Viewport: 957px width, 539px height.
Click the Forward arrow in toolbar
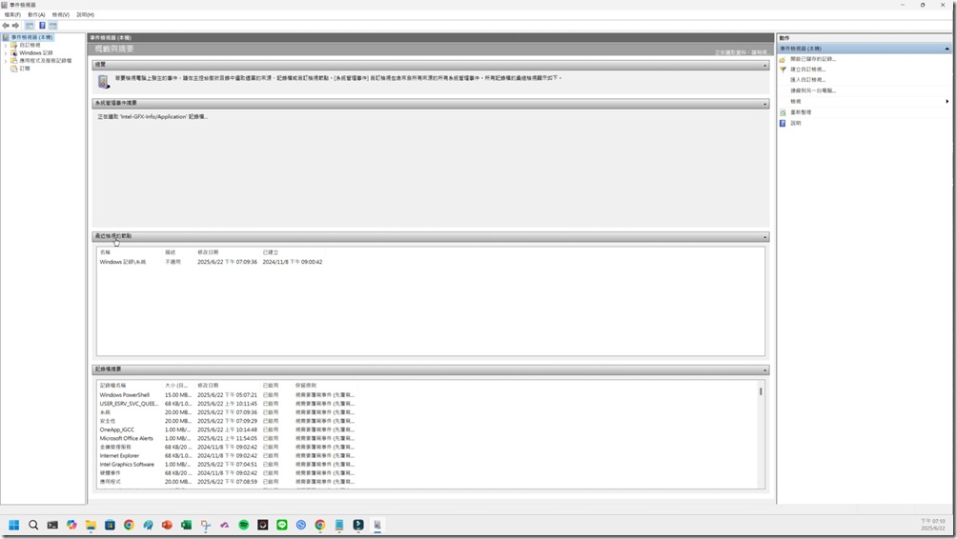point(16,26)
